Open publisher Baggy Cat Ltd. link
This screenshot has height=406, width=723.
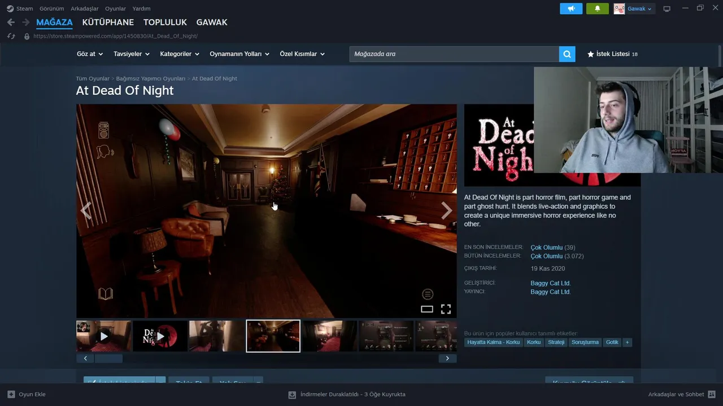click(x=551, y=292)
